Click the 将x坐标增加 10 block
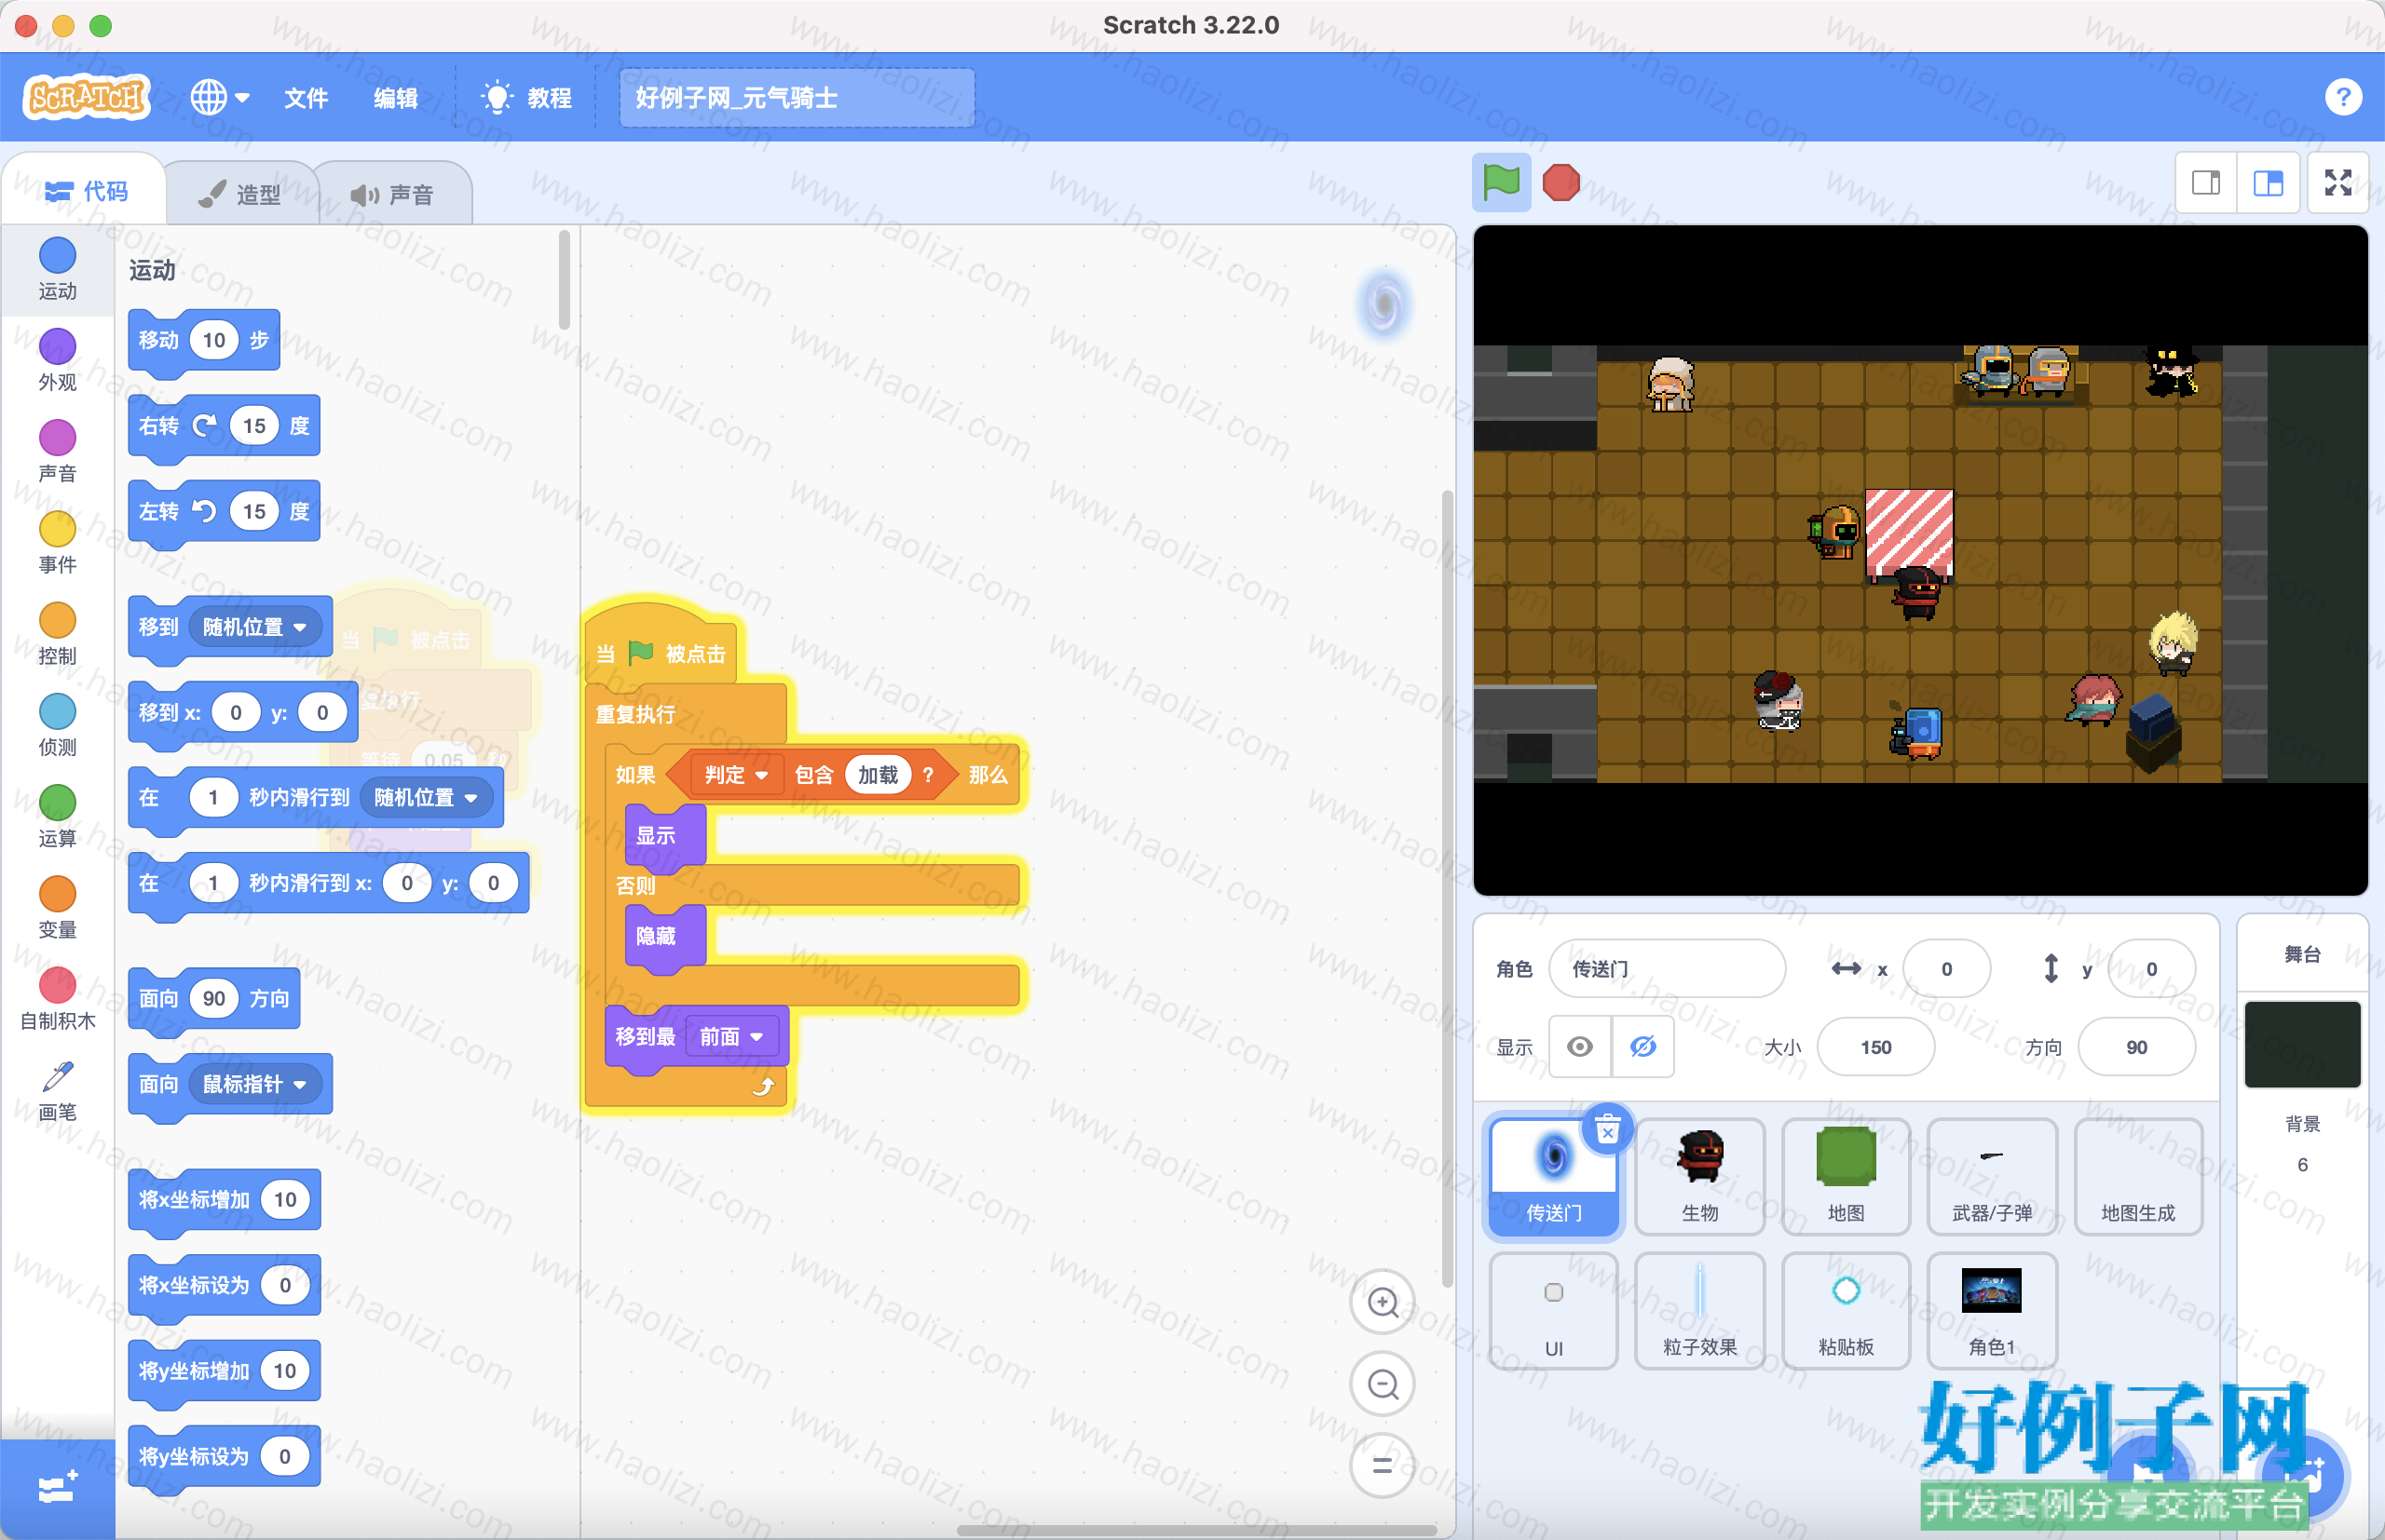 tap(225, 1200)
